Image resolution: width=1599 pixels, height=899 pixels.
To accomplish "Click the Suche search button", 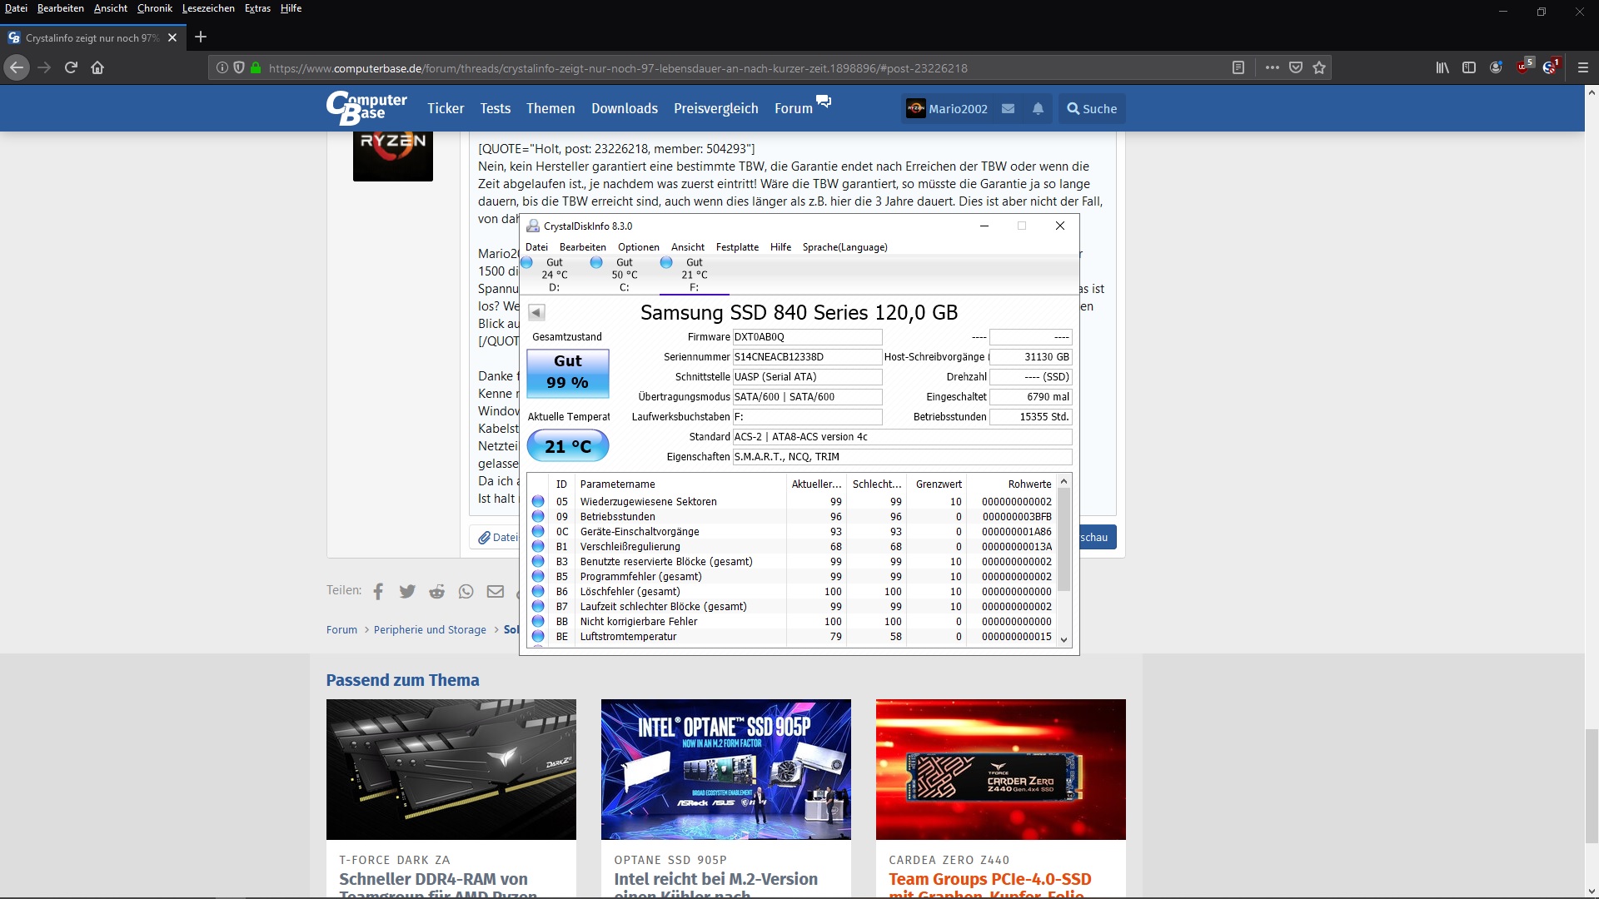I will coord(1092,109).
